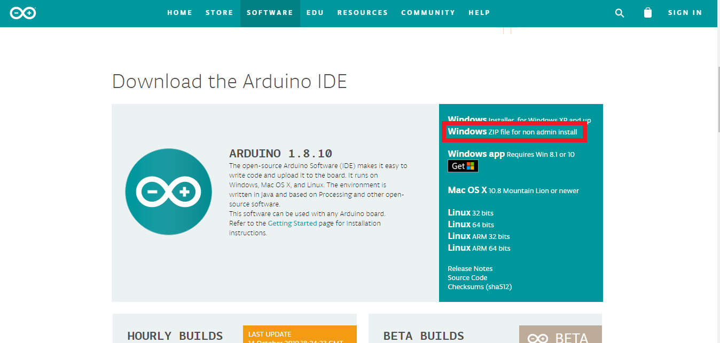Click the Download the Arduino IDE title
The height and width of the screenshot is (343, 720).
[x=230, y=82]
